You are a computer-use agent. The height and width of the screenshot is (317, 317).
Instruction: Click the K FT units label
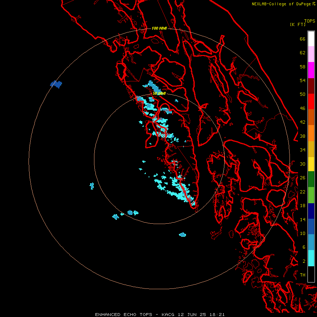pyautogui.click(x=298, y=25)
